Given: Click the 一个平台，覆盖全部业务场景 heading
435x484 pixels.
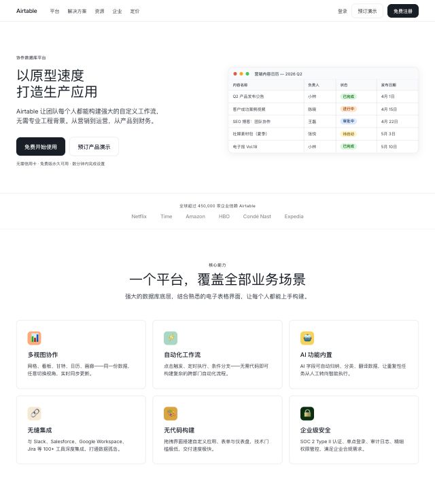Looking at the screenshot, I should pos(217,279).
